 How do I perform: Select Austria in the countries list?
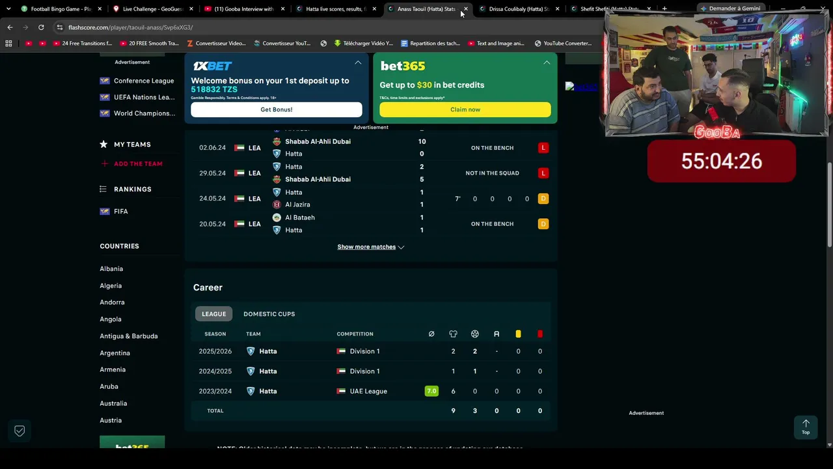111,420
